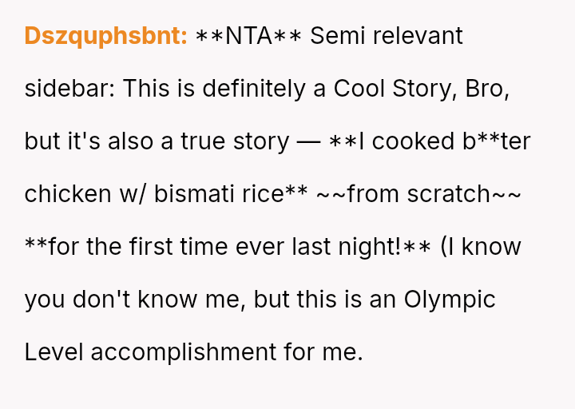Open the Dszquphsbnt username profile link
The width and height of the screenshot is (575, 409).
click(x=105, y=36)
